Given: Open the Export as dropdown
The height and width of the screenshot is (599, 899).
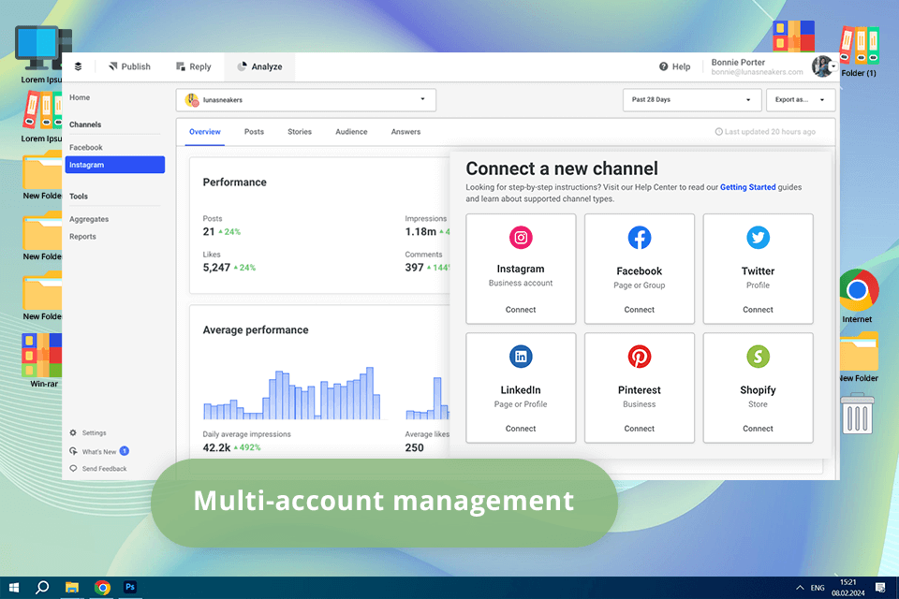Looking at the screenshot, I should point(801,100).
